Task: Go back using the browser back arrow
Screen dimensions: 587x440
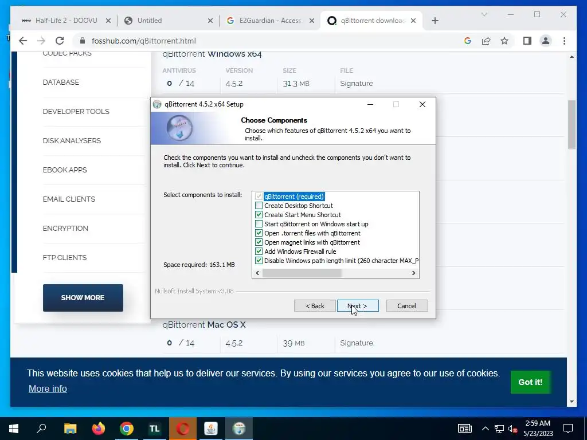Action: coord(23,41)
